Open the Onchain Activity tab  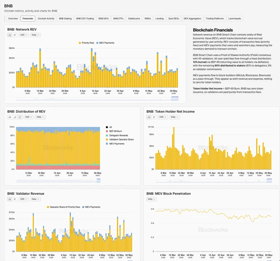click(x=46, y=19)
